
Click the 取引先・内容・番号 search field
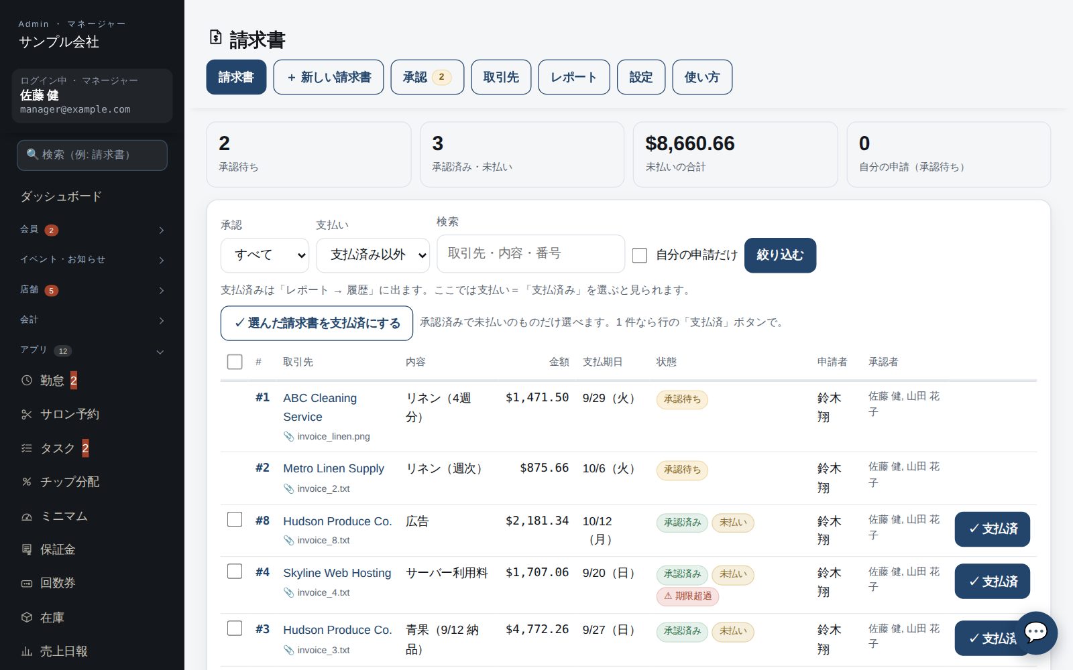[x=530, y=253]
